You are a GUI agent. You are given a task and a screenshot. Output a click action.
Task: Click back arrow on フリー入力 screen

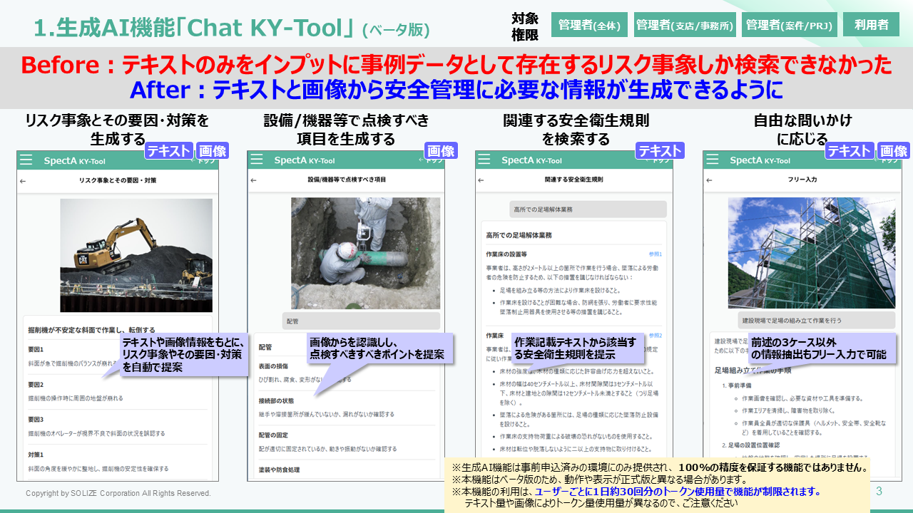coord(709,181)
